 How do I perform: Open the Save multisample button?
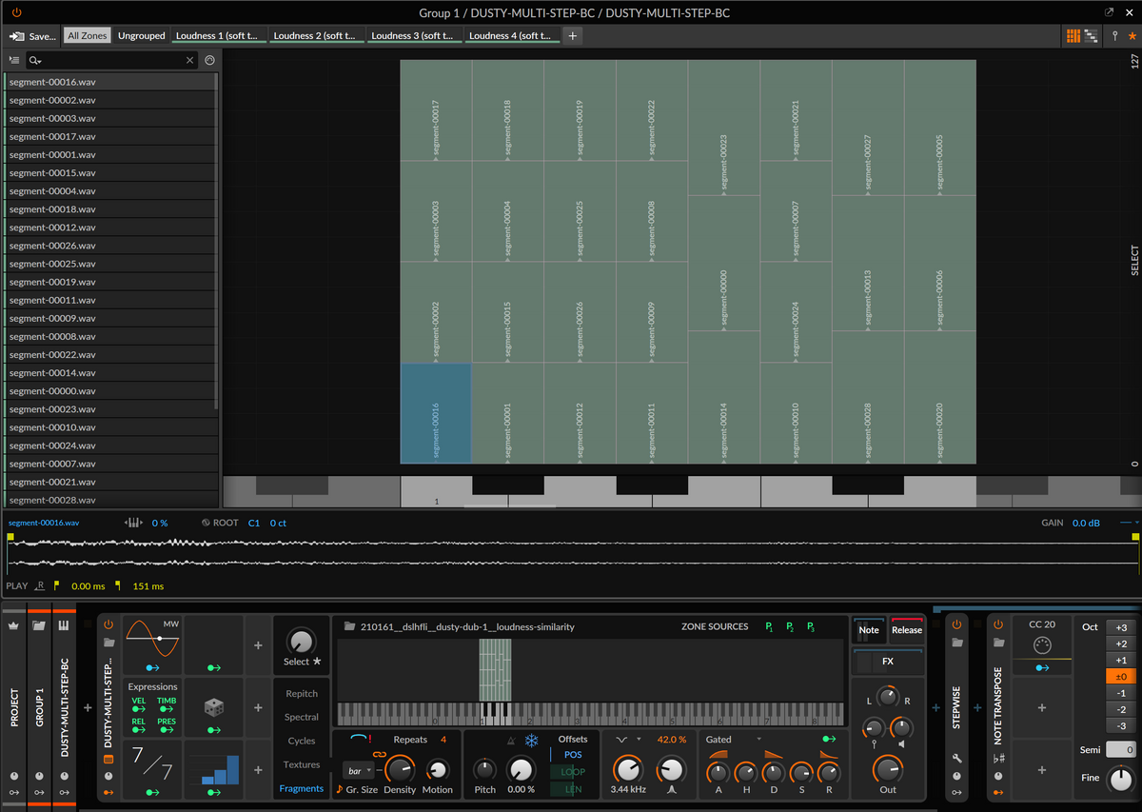33,36
